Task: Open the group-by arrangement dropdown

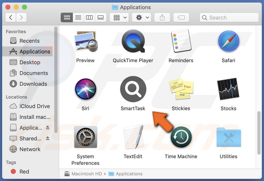Action: tap(119, 17)
